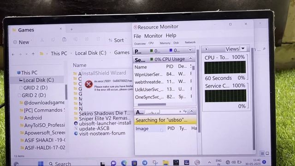Click the Cut icon in File Explorer toolbar

(x=42, y=40)
